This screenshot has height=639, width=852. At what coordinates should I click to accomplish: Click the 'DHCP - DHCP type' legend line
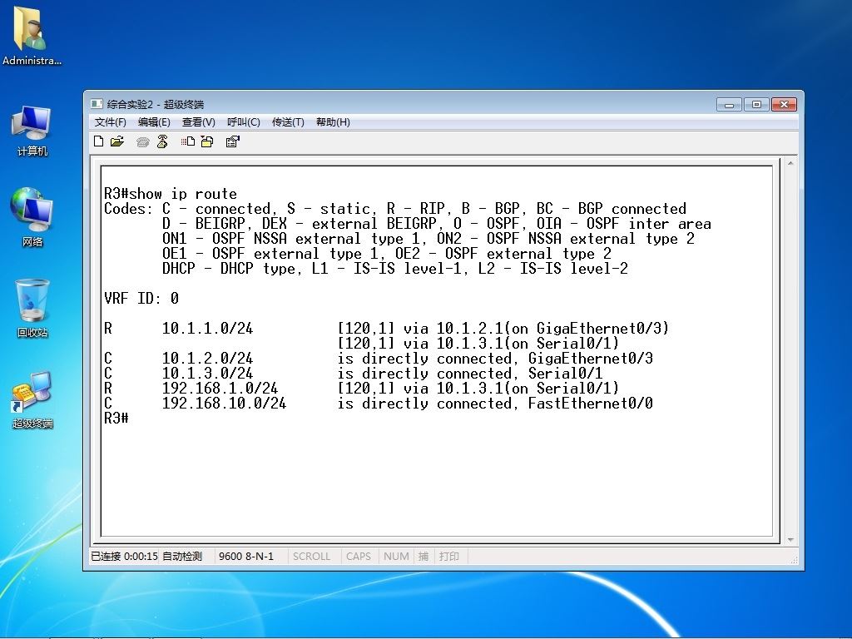click(395, 269)
